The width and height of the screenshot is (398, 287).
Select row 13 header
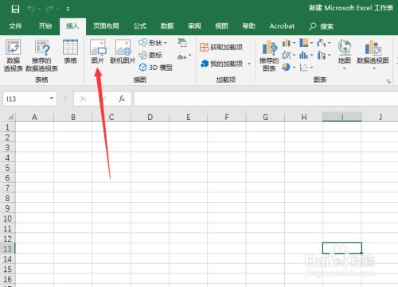[x=8, y=249]
